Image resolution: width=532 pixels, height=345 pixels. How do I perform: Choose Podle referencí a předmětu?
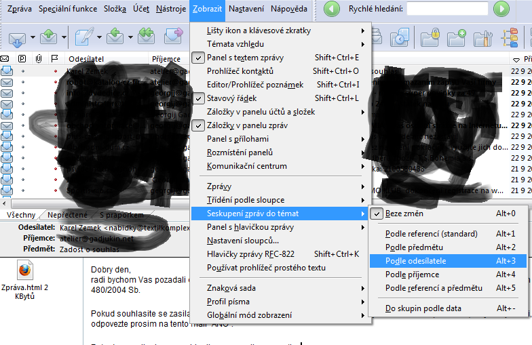(448, 288)
